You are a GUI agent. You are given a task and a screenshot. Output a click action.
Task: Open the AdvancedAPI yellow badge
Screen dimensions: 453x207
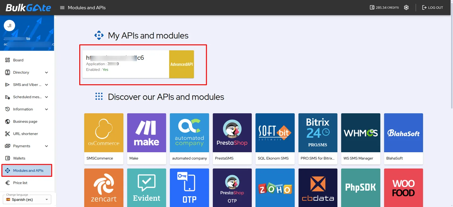pyautogui.click(x=182, y=64)
